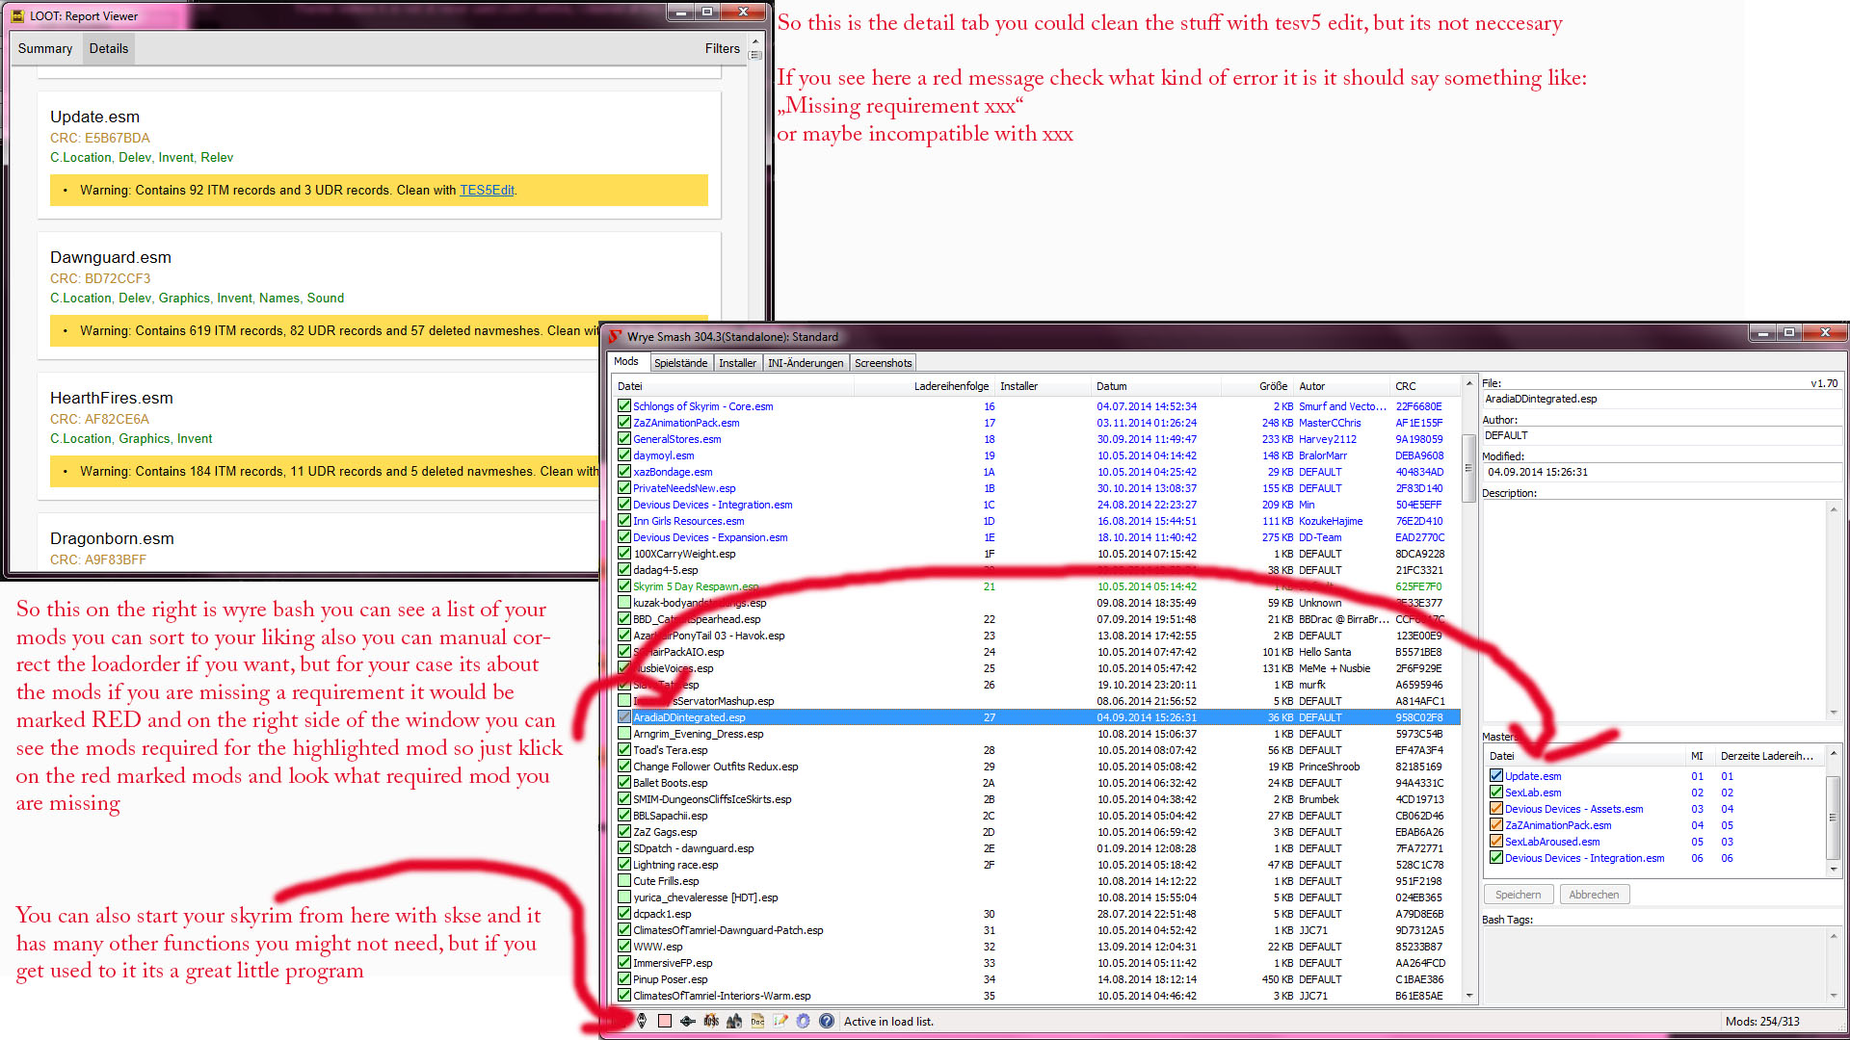Toggle GeneralStores.esm checkbox
Viewport: 1850px width, 1040px height.
[x=624, y=439]
